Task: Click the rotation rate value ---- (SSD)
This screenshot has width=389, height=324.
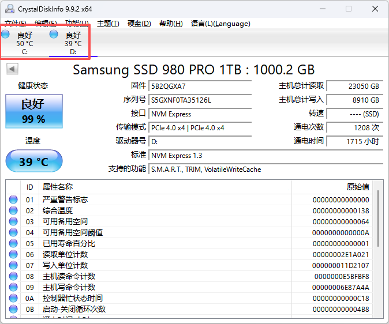Action: [x=355, y=114]
